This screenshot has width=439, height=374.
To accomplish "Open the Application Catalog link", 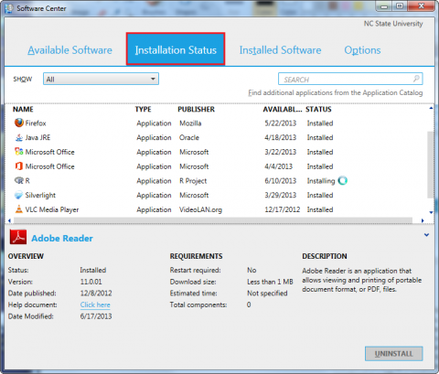I will pyautogui.click(x=336, y=92).
